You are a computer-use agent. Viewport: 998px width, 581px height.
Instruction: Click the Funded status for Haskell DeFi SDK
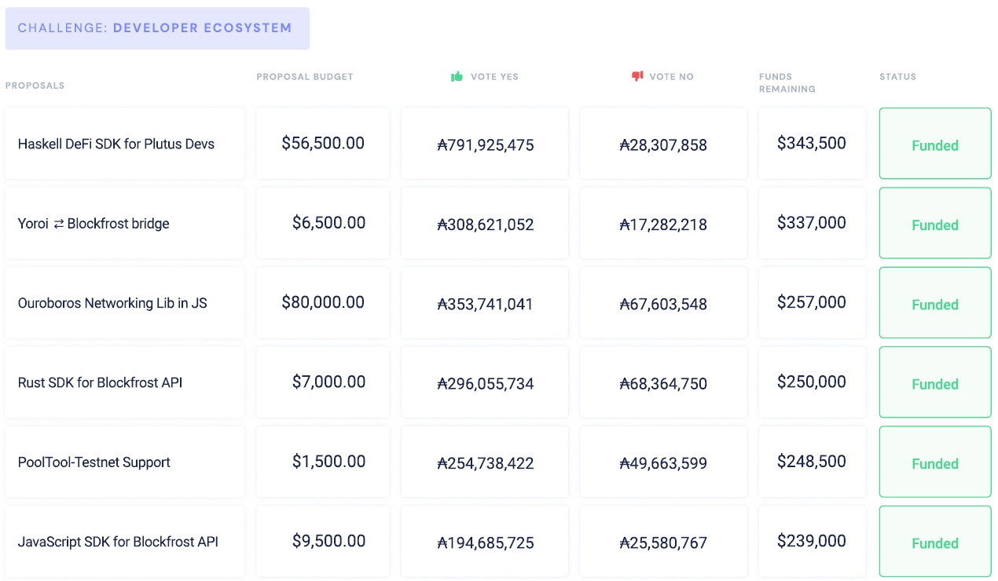point(934,145)
